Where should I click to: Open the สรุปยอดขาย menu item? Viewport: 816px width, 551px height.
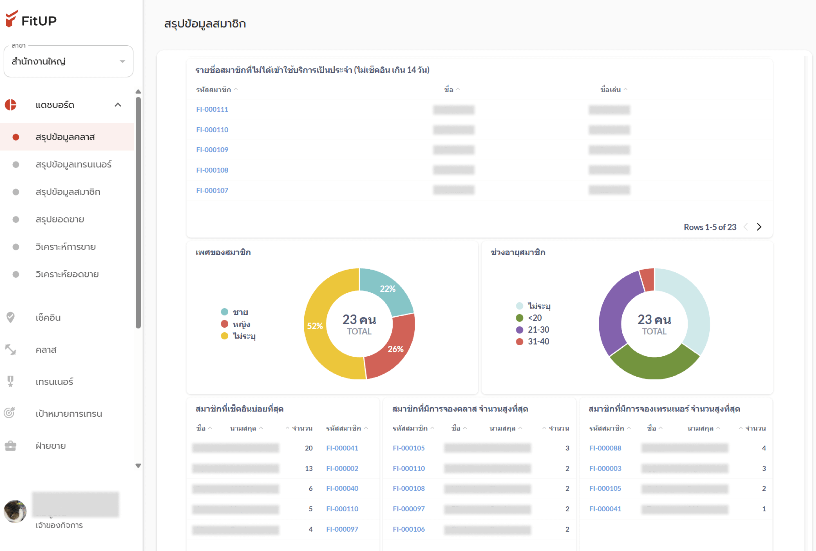(59, 219)
